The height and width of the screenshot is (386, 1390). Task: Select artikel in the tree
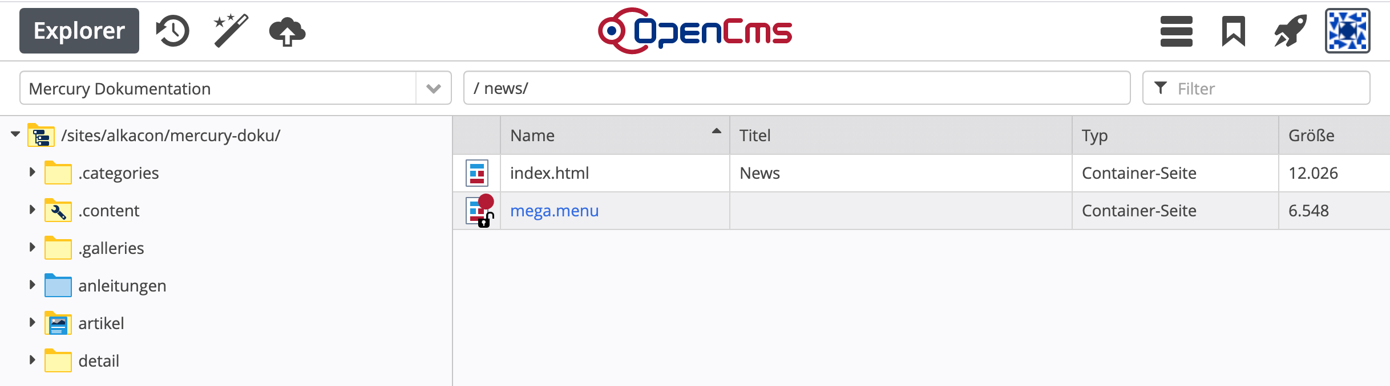[101, 323]
